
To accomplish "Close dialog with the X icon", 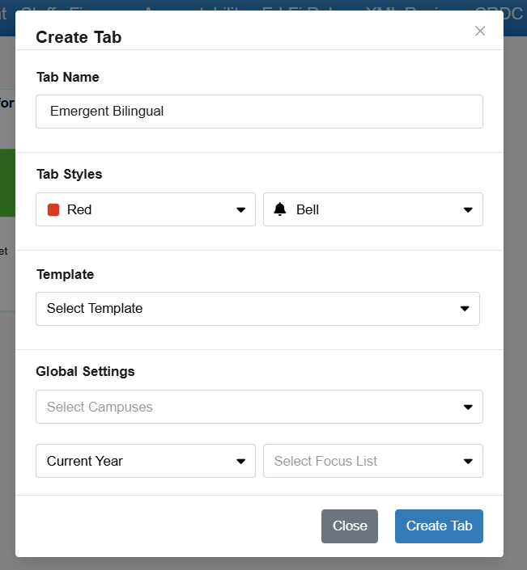I will point(480,31).
